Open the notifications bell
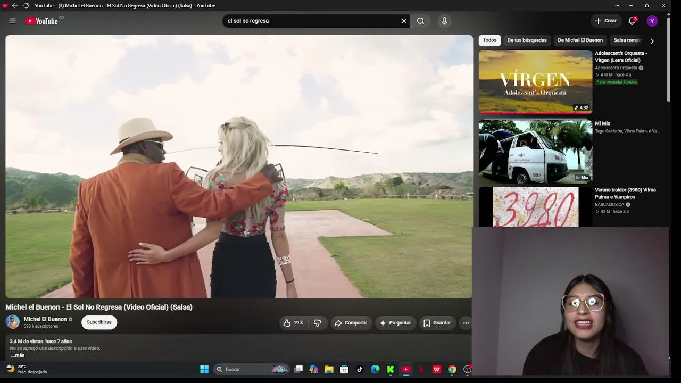 (632, 21)
